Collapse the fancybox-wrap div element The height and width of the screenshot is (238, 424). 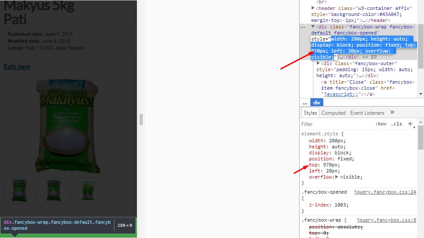pyautogui.click(x=313, y=27)
